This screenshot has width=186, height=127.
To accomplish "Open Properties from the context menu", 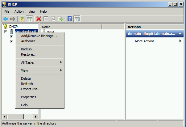I will 40,97.
